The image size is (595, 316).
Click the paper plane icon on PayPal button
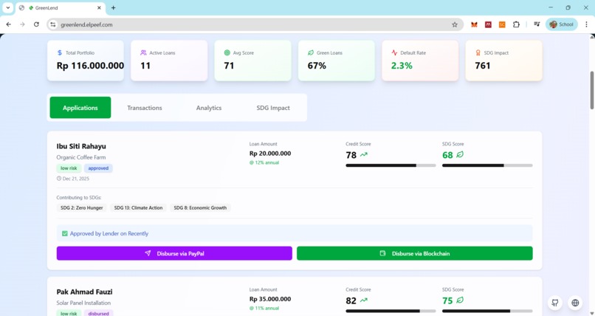tap(148, 253)
